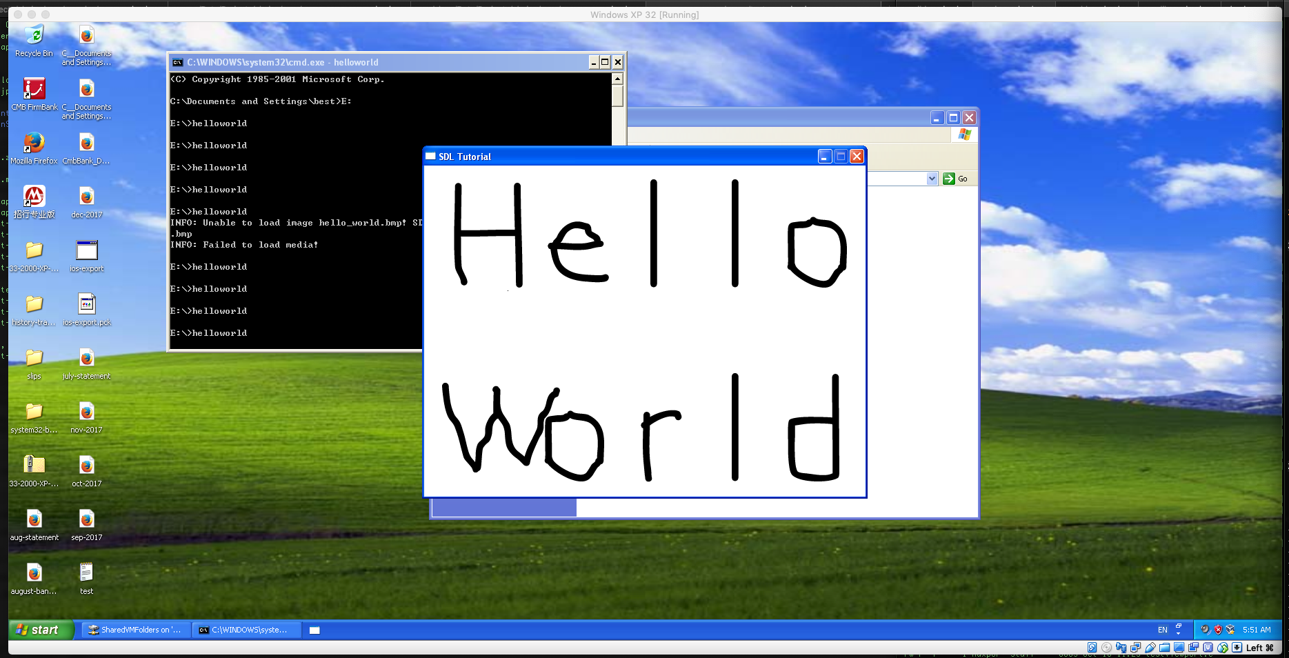
Task: Click the EN language indicator on the taskbar
Action: click(1163, 630)
